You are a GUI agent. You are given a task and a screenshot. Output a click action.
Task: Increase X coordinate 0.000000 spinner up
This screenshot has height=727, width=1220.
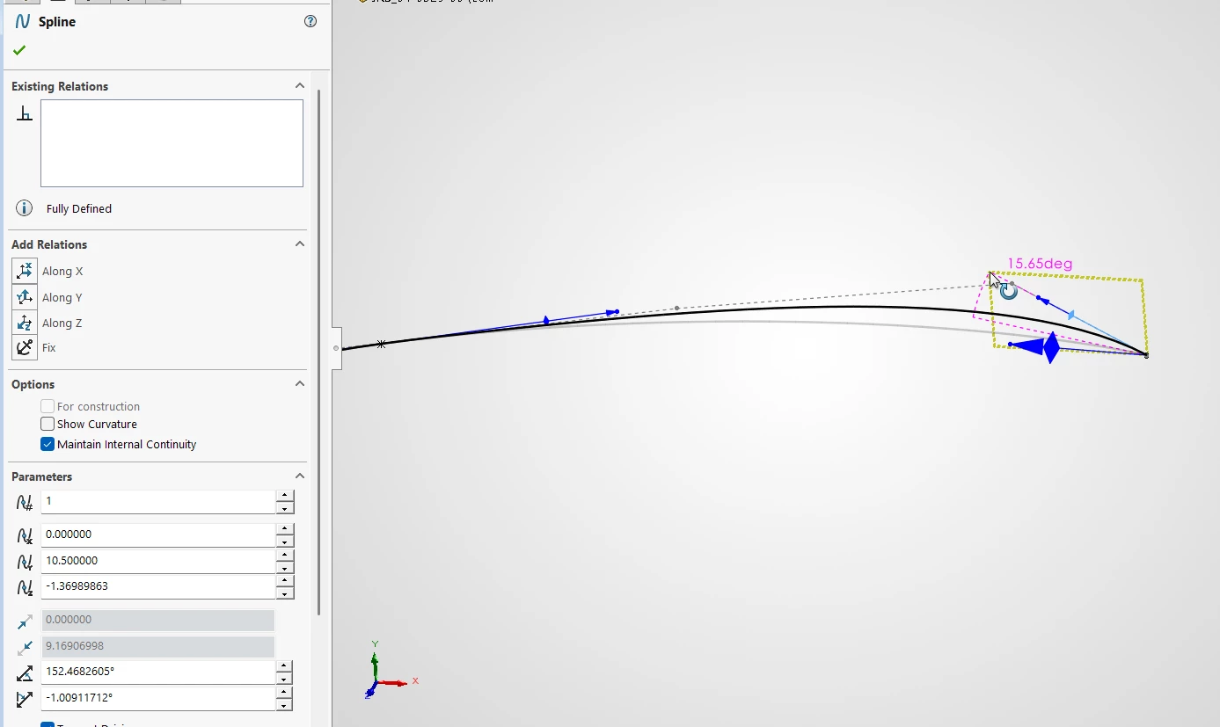(x=284, y=528)
